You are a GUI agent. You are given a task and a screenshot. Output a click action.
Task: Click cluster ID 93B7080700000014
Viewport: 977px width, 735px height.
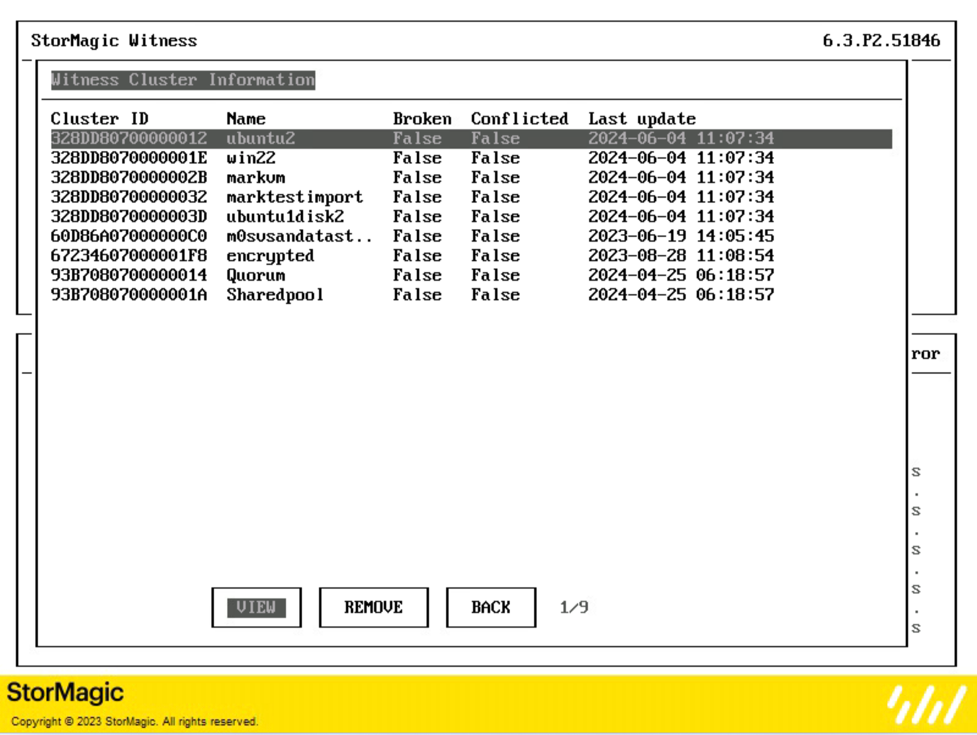click(x=129, y=275)
